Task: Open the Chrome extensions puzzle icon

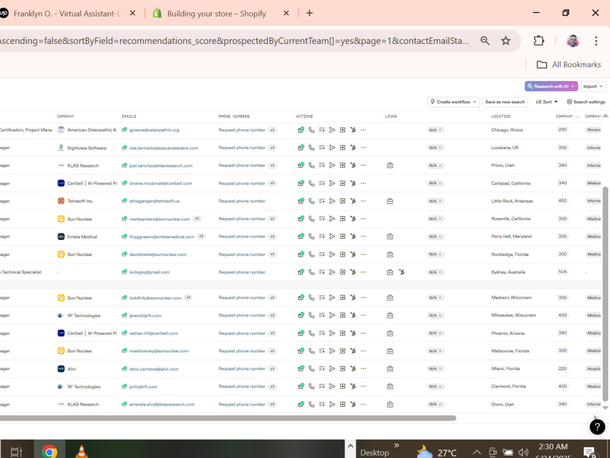Action: [539, 40]
